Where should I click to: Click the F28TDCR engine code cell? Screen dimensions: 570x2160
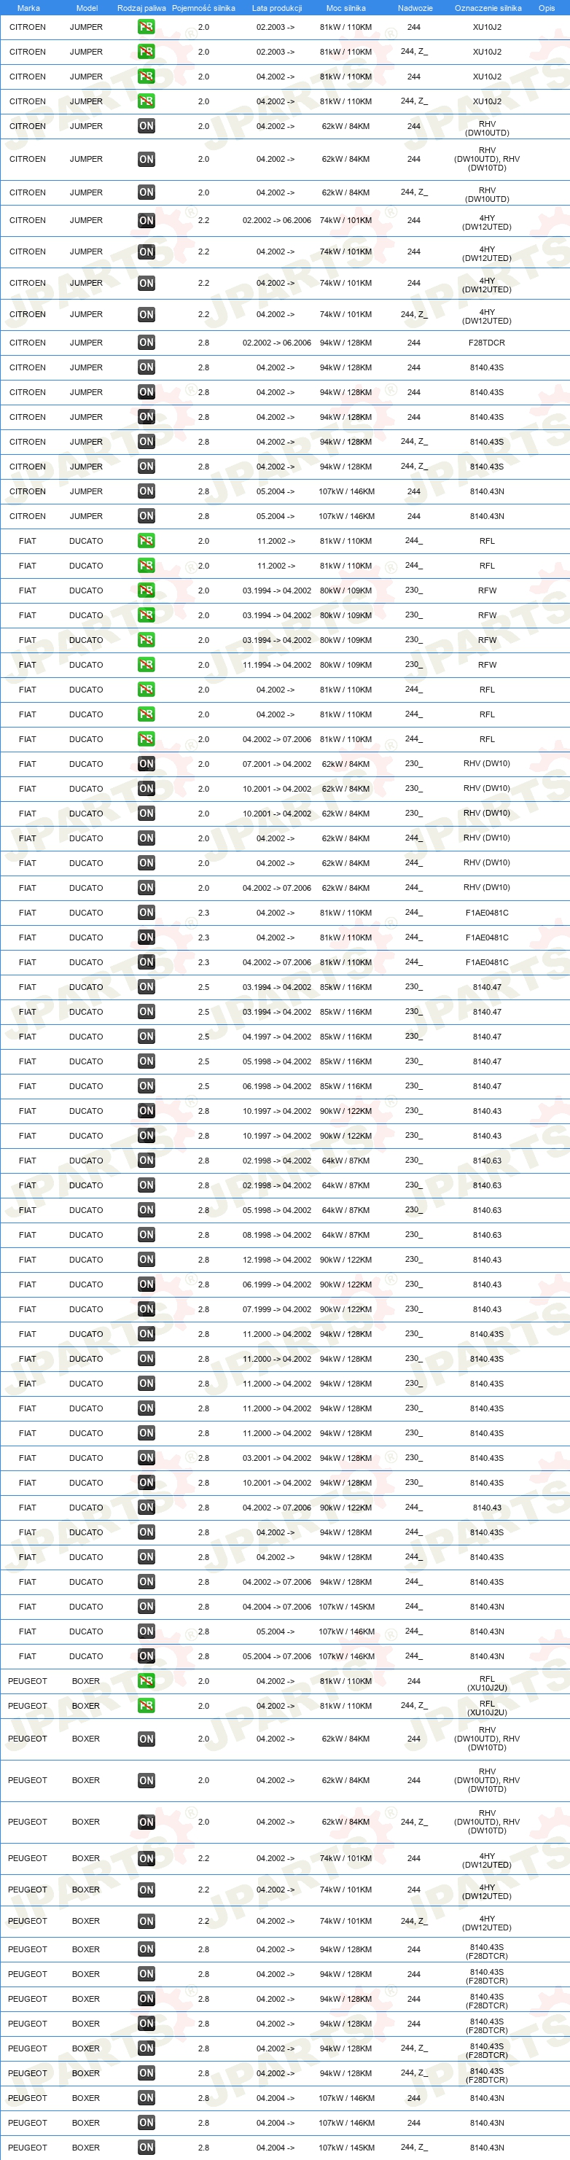[487, 343]
